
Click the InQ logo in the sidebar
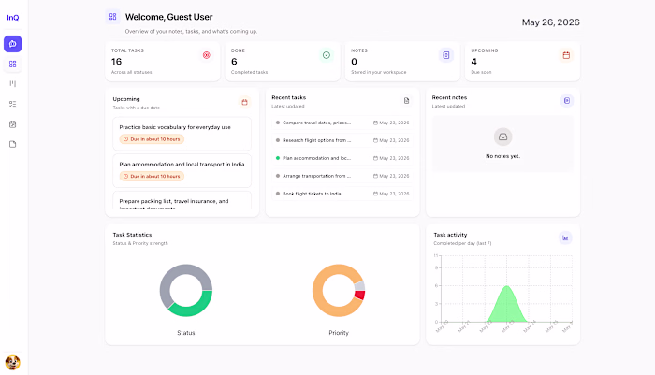13,18
